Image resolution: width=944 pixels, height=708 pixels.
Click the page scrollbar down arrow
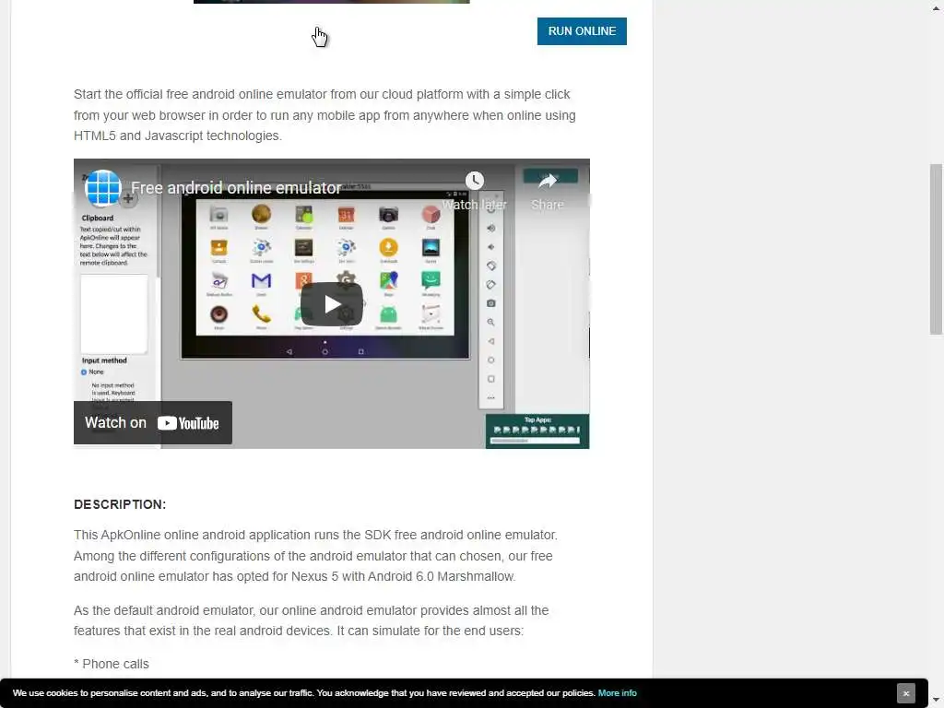click(x=937, y=699)
